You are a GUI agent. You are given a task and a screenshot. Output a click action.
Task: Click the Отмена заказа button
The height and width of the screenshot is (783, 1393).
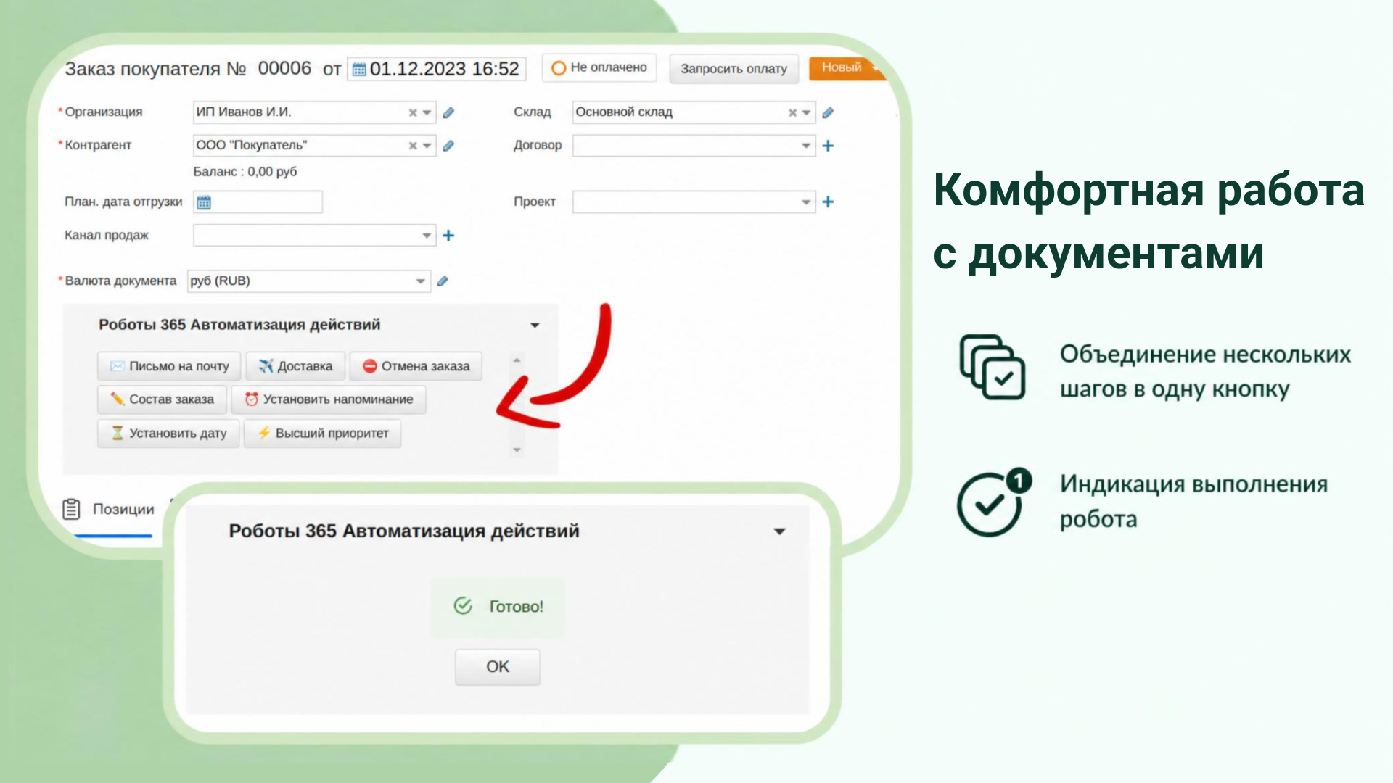coord(416,366)
